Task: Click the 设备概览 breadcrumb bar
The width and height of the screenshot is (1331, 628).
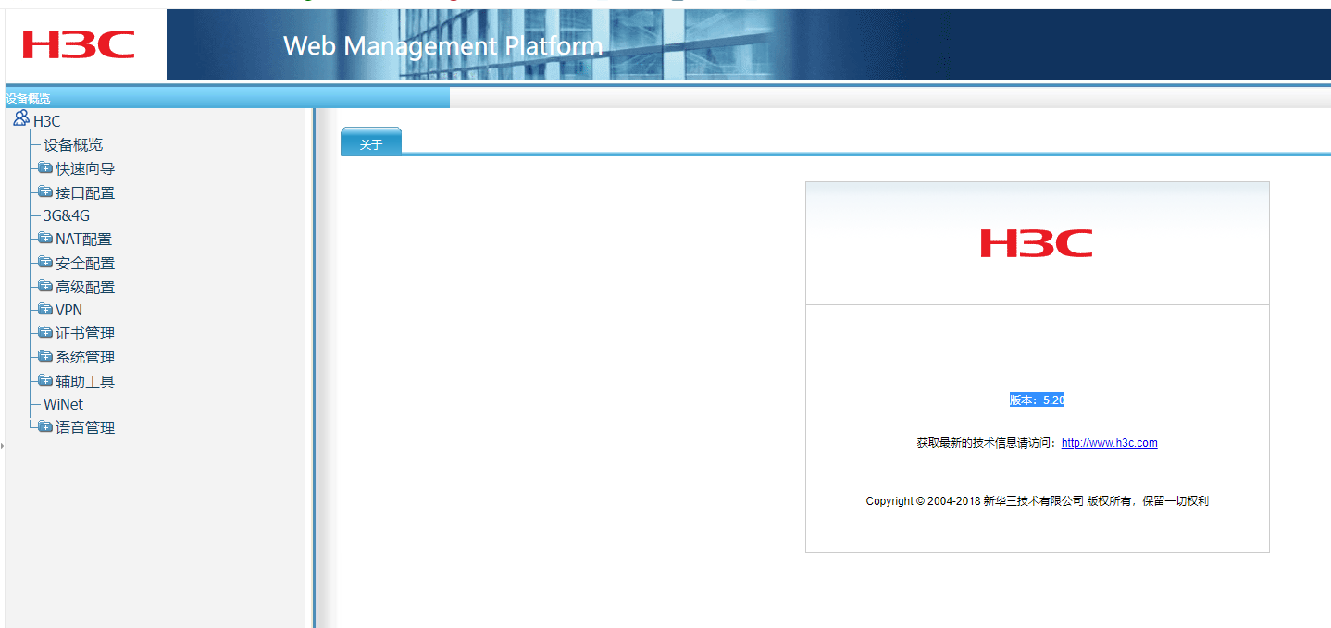Action: [227, 98]
